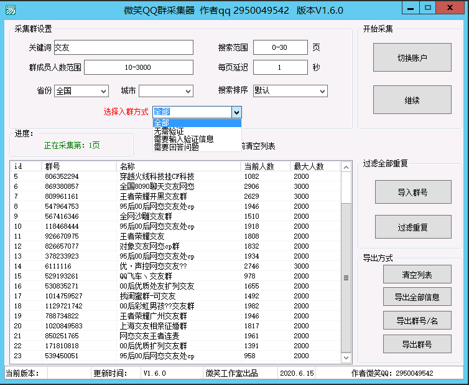469x385 pixels.
Task: Select row 王者荣耀开黑交友群
Action: pos(175,196)
